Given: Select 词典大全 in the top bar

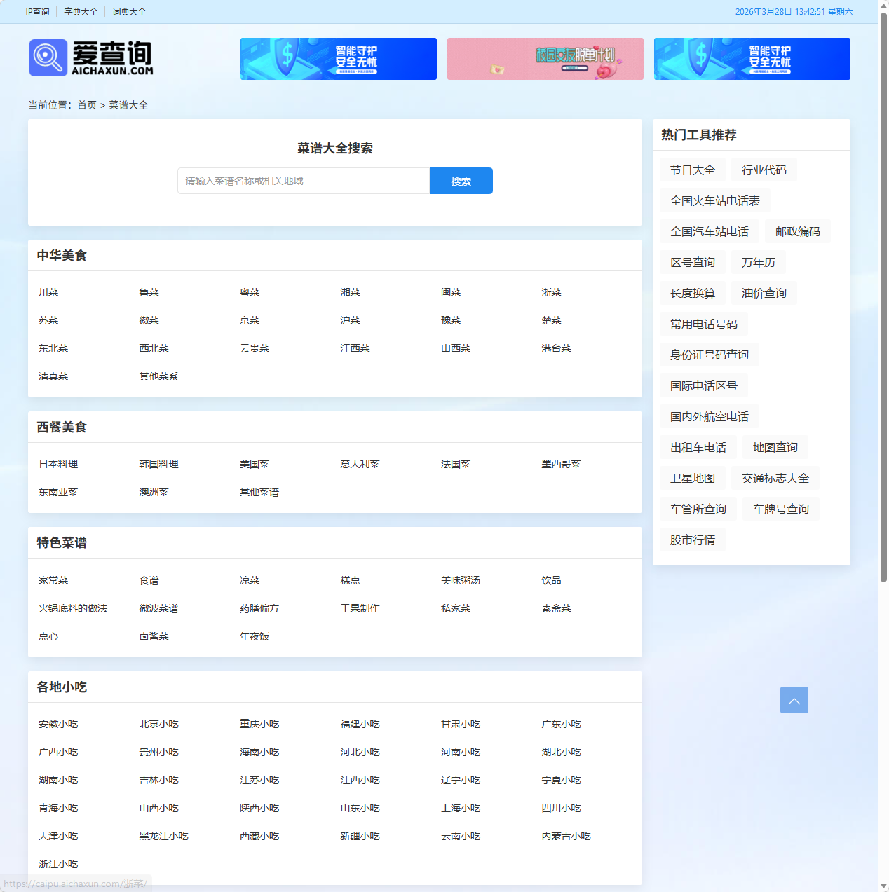Looking at the screenshot, I should [x=129, y=11].
